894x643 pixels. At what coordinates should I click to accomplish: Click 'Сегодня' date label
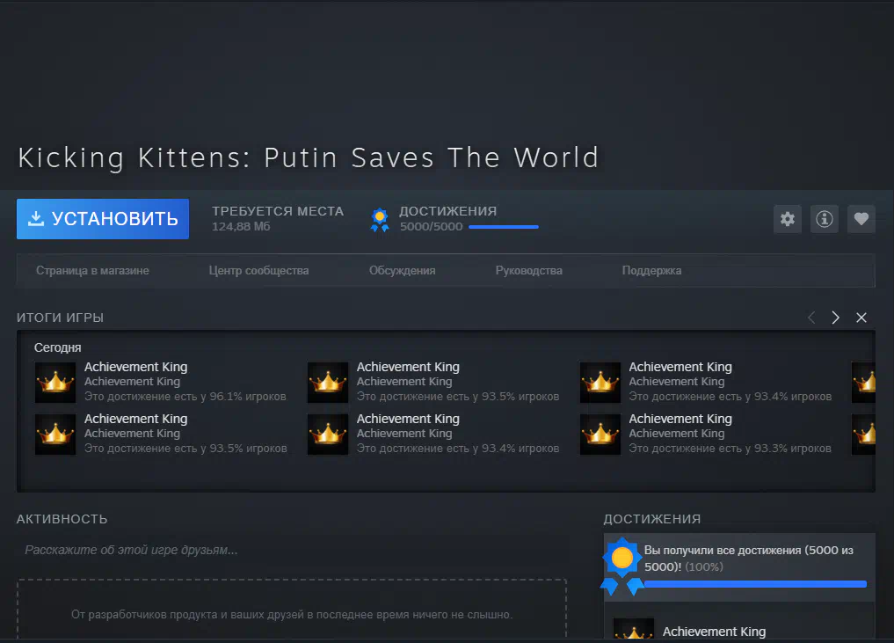pos(58,347)
